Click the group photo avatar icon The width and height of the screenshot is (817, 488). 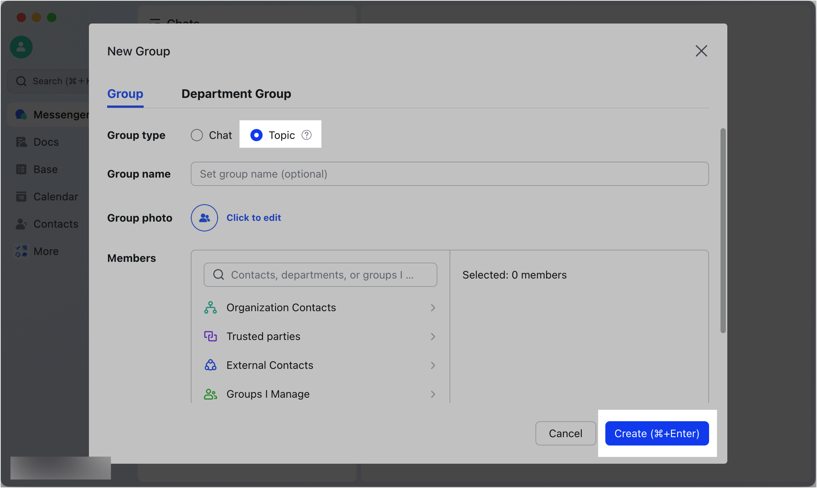tap(204, 218)
